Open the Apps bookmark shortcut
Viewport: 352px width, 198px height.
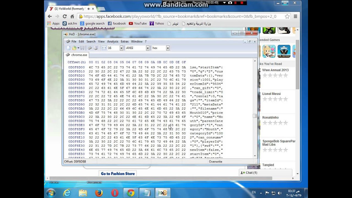click(x=53, y=23)
